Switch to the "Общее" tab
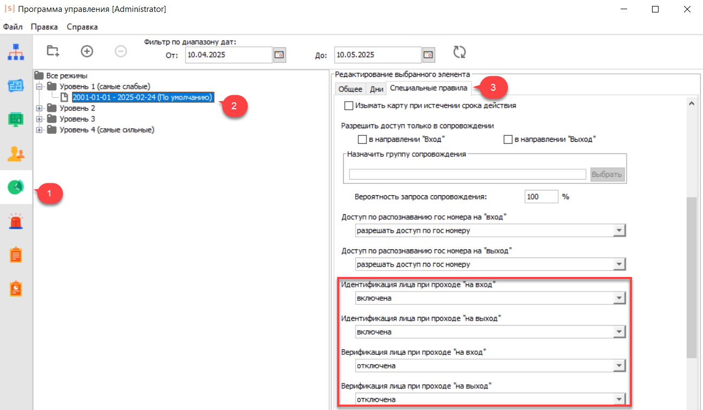The image size is (703, 410). pos(350,89)
